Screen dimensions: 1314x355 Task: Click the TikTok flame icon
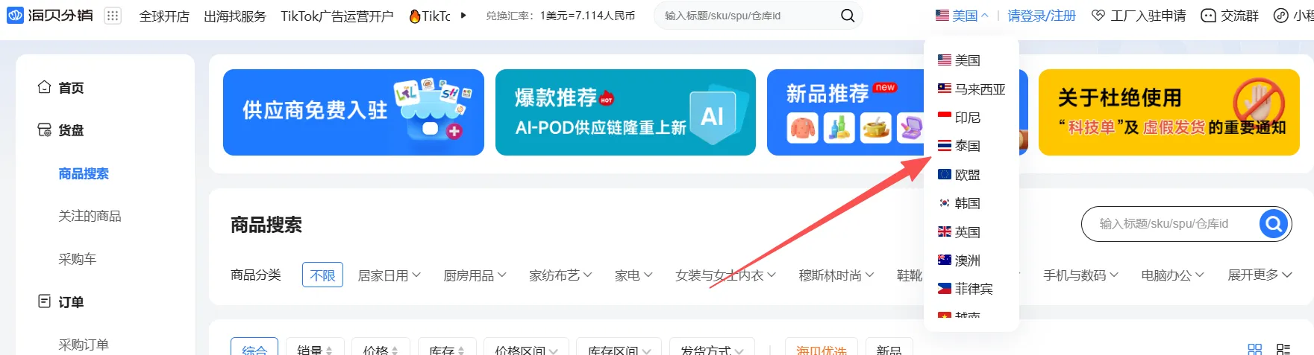415,16
